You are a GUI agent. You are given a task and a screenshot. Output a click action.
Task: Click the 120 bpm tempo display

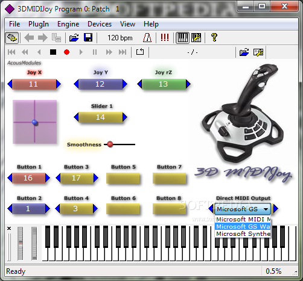tap(120, 38)
